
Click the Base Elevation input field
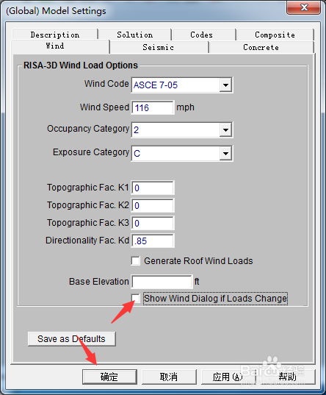[162, 282]
